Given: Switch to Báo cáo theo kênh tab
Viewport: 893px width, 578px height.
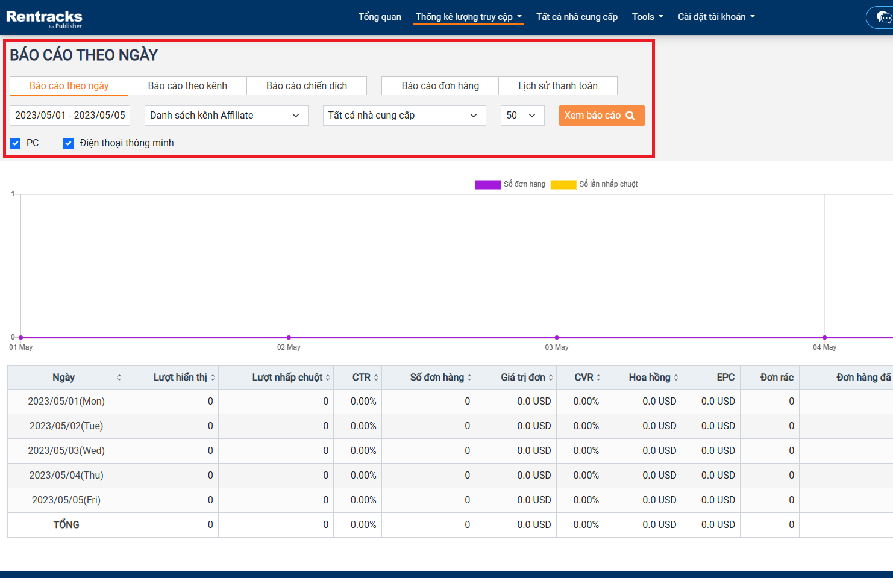Looking at the screenshot, I should 187,86.
